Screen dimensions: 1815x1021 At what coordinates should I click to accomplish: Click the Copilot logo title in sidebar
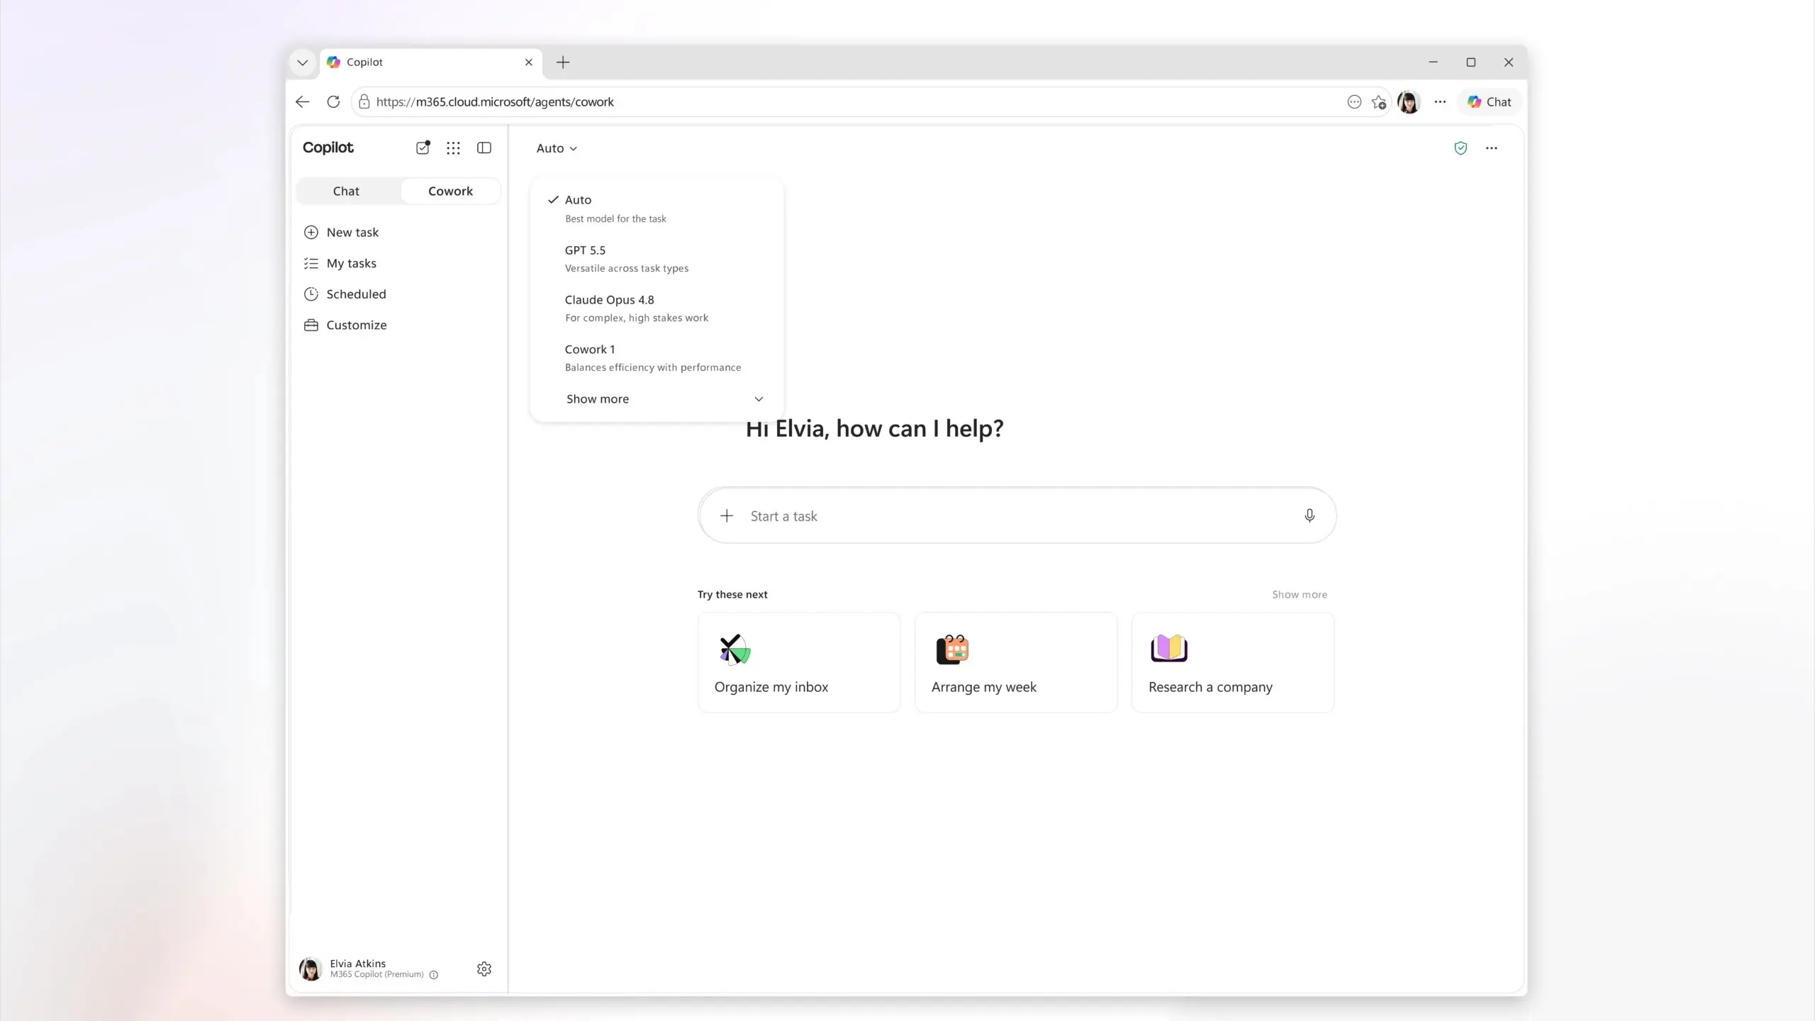(x=328, y=147)
